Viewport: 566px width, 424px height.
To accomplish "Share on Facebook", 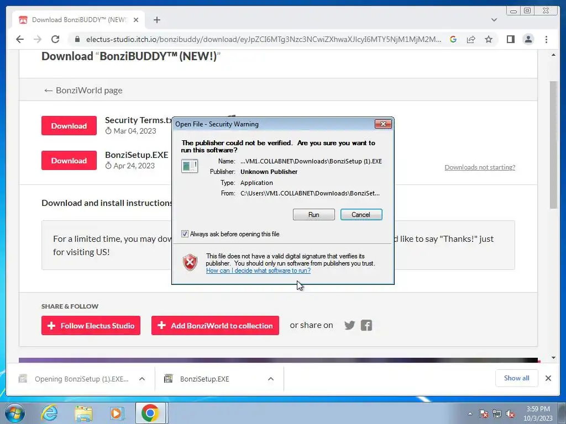I will pos(366,326).
